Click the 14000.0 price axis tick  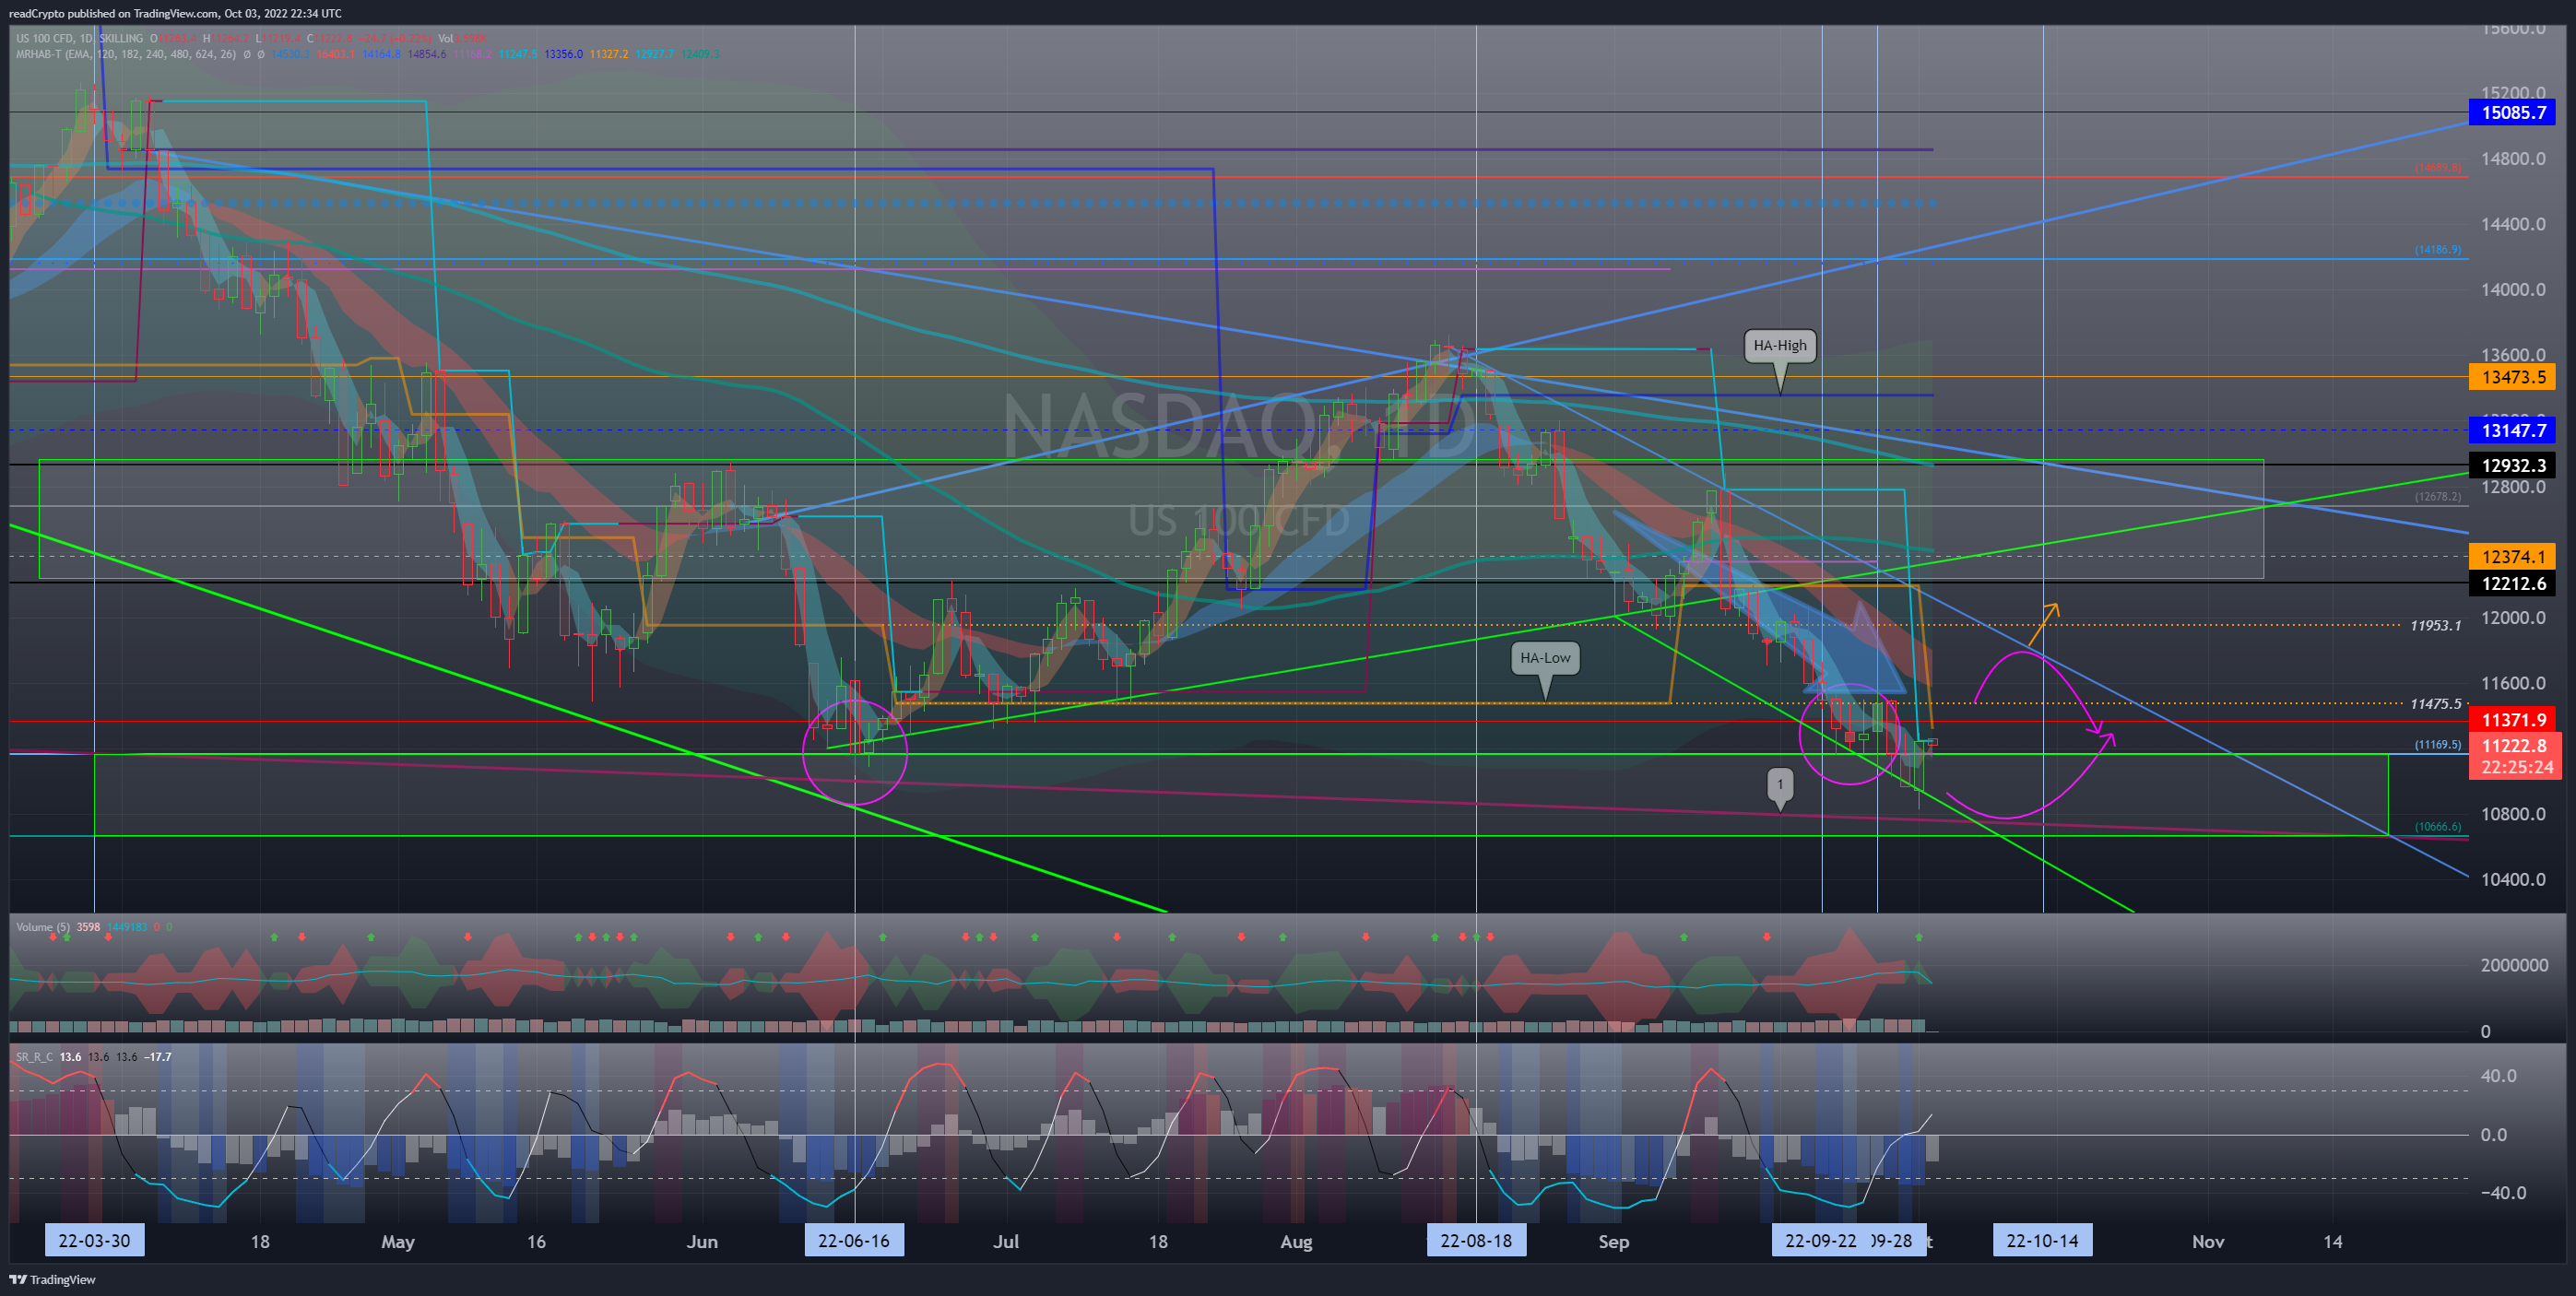point(2513,290)
